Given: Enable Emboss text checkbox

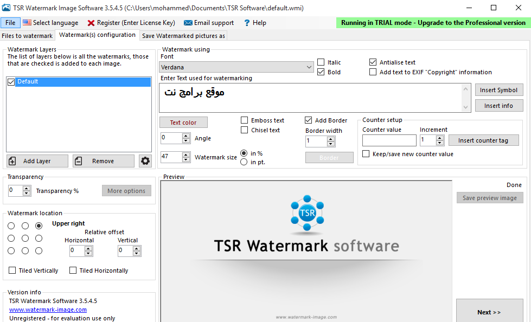Looking at the screenshot, I should (x=244, y=120).
